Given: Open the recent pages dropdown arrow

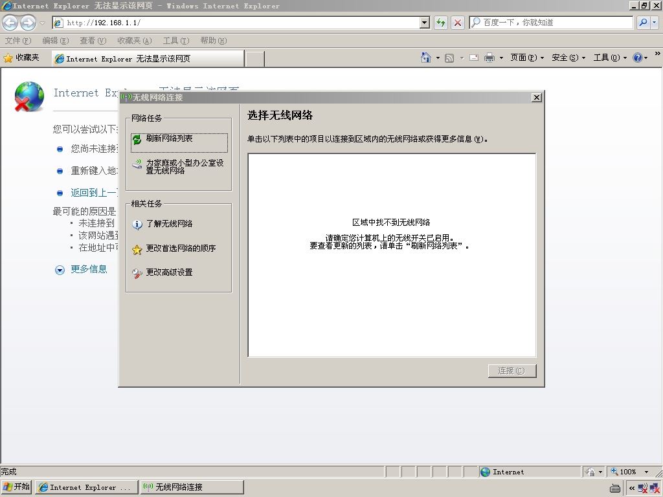Looking at the screenshot, I should 42,23.
